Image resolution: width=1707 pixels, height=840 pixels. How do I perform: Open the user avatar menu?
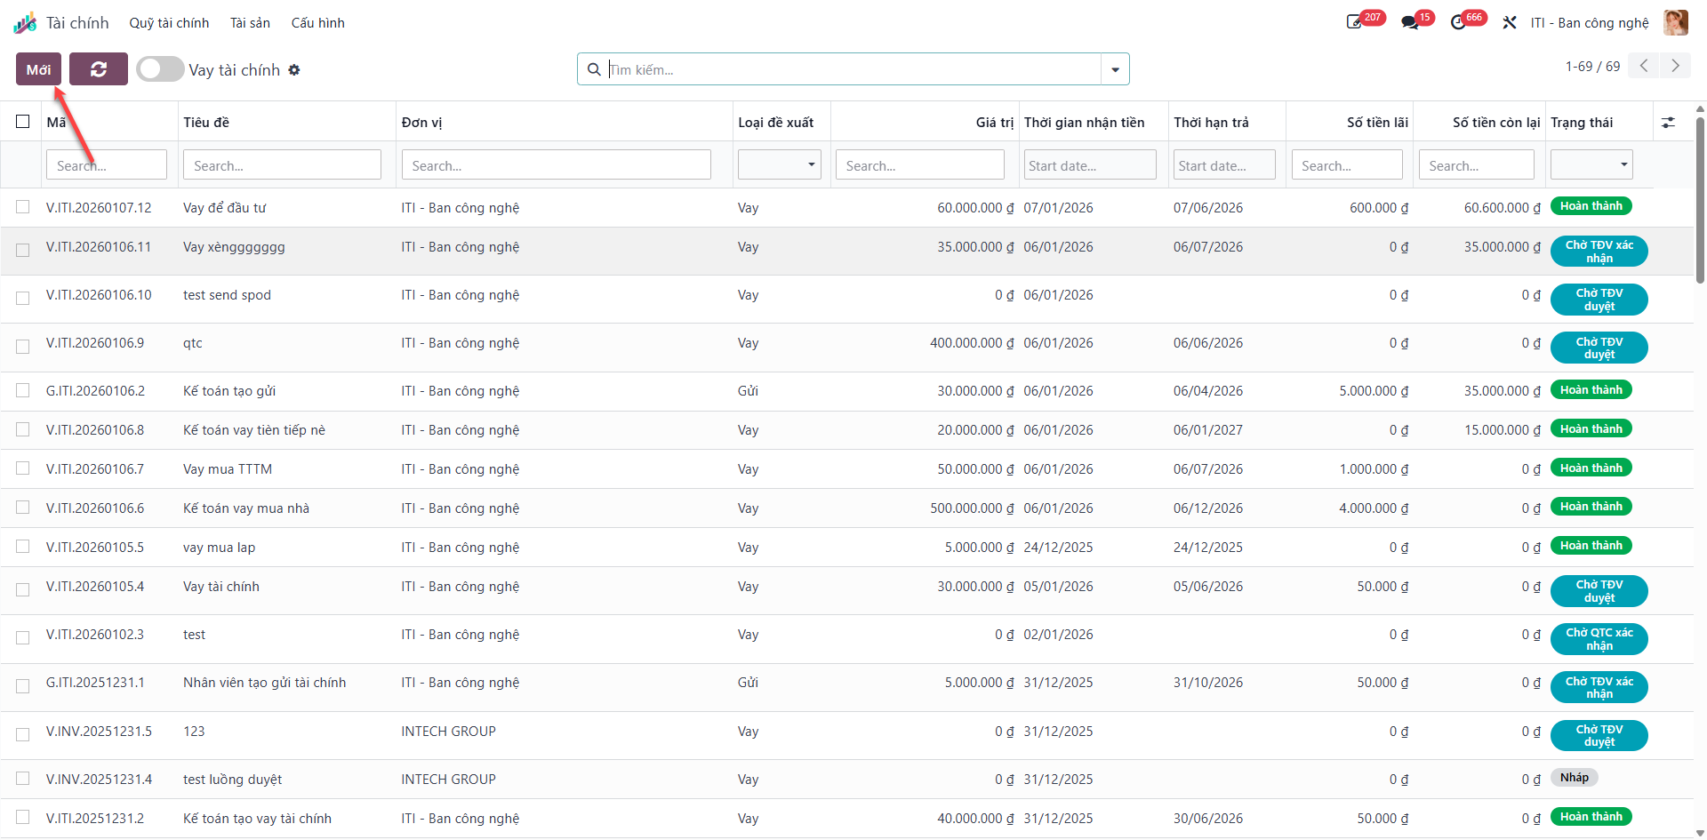pos(1676,22)
